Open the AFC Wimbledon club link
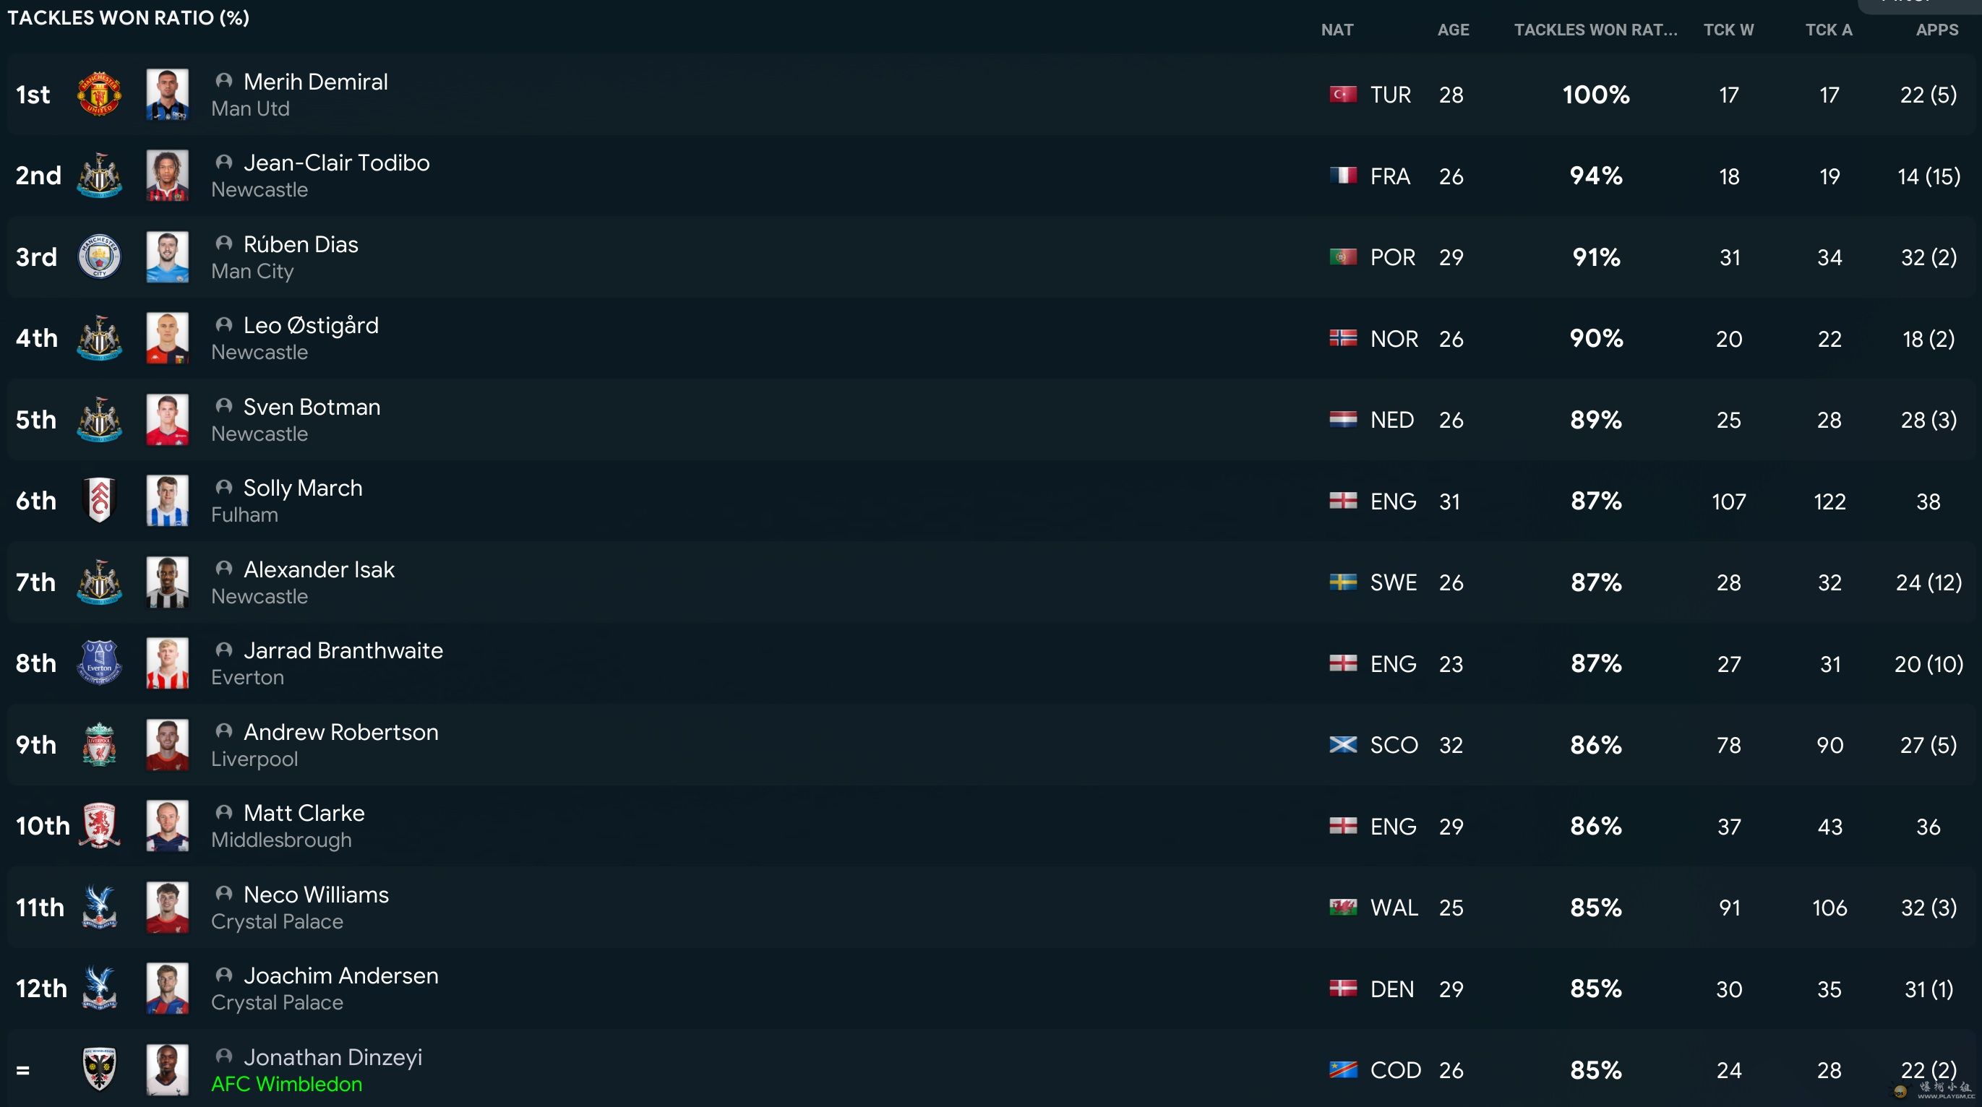 (x=286, y=1084)
